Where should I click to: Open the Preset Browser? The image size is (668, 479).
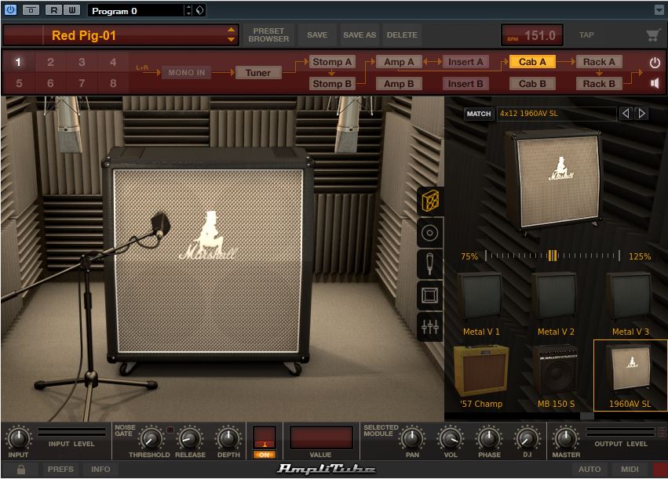[268, 35]
